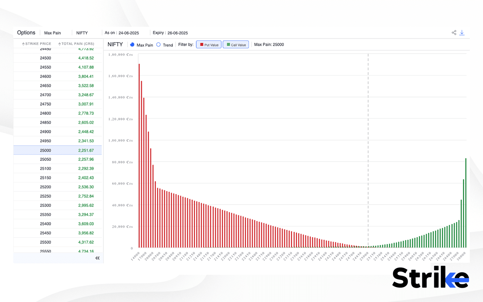The width and height of the screenshot is (483, 302).
Task: Click the Strike logo
Action: coord(430,278)
